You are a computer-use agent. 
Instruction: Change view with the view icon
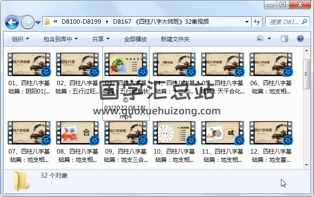(x=260, y=38)
